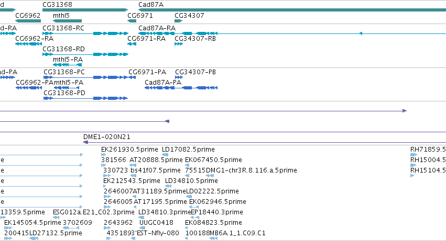Open the Cad87A-RA transcript label
Viewport: 446px width, 241px height.
pyautogui.click(x=157, y=28)
